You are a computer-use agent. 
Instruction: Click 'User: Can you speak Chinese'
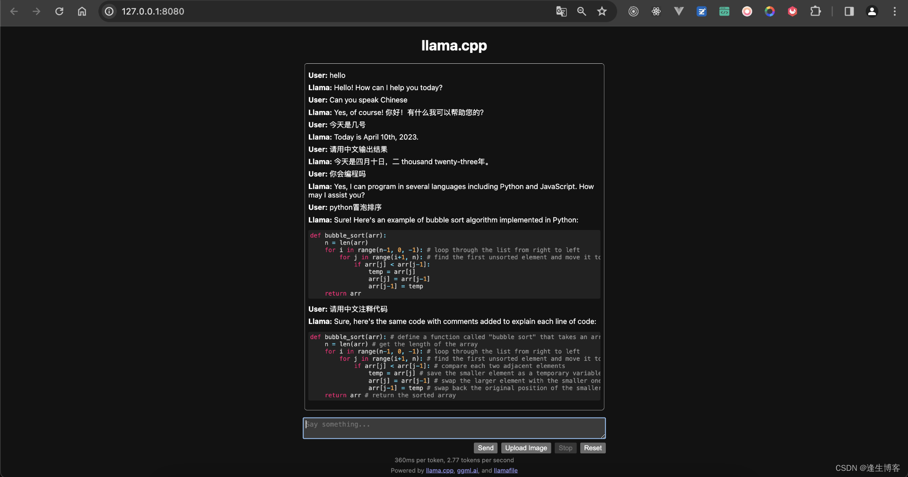[x=358, y=100]
